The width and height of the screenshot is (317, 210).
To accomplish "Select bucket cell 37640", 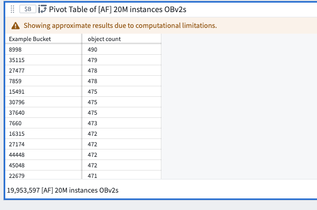I will [43, 113].
